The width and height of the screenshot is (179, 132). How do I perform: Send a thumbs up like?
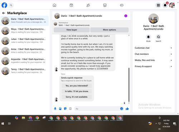tap(127, 109)
